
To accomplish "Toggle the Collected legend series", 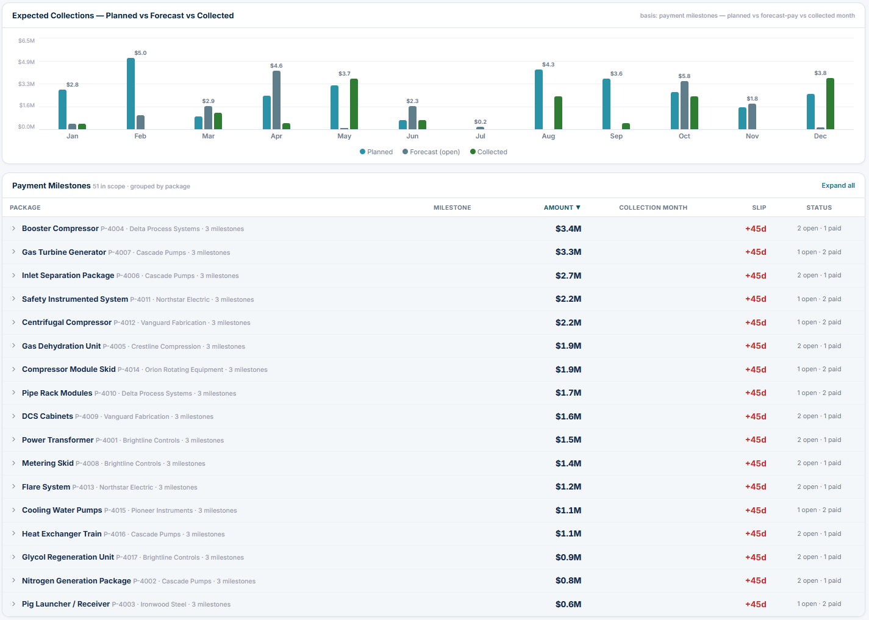I will point(488,152).
